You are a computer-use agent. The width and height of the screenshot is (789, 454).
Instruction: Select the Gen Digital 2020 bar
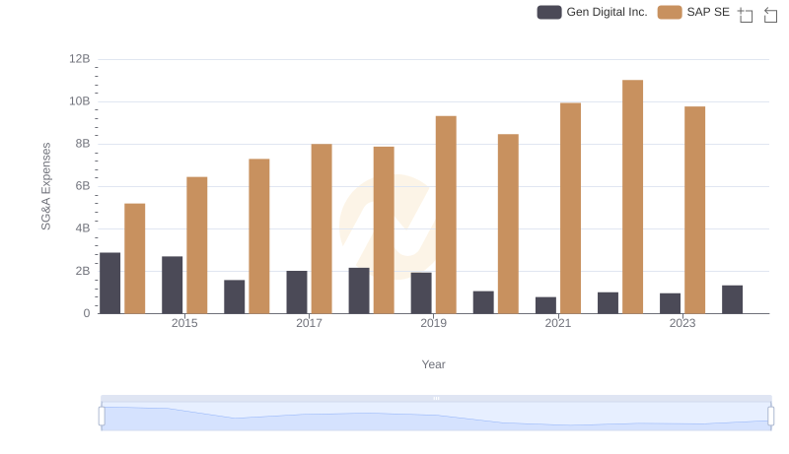pos(483,302)
